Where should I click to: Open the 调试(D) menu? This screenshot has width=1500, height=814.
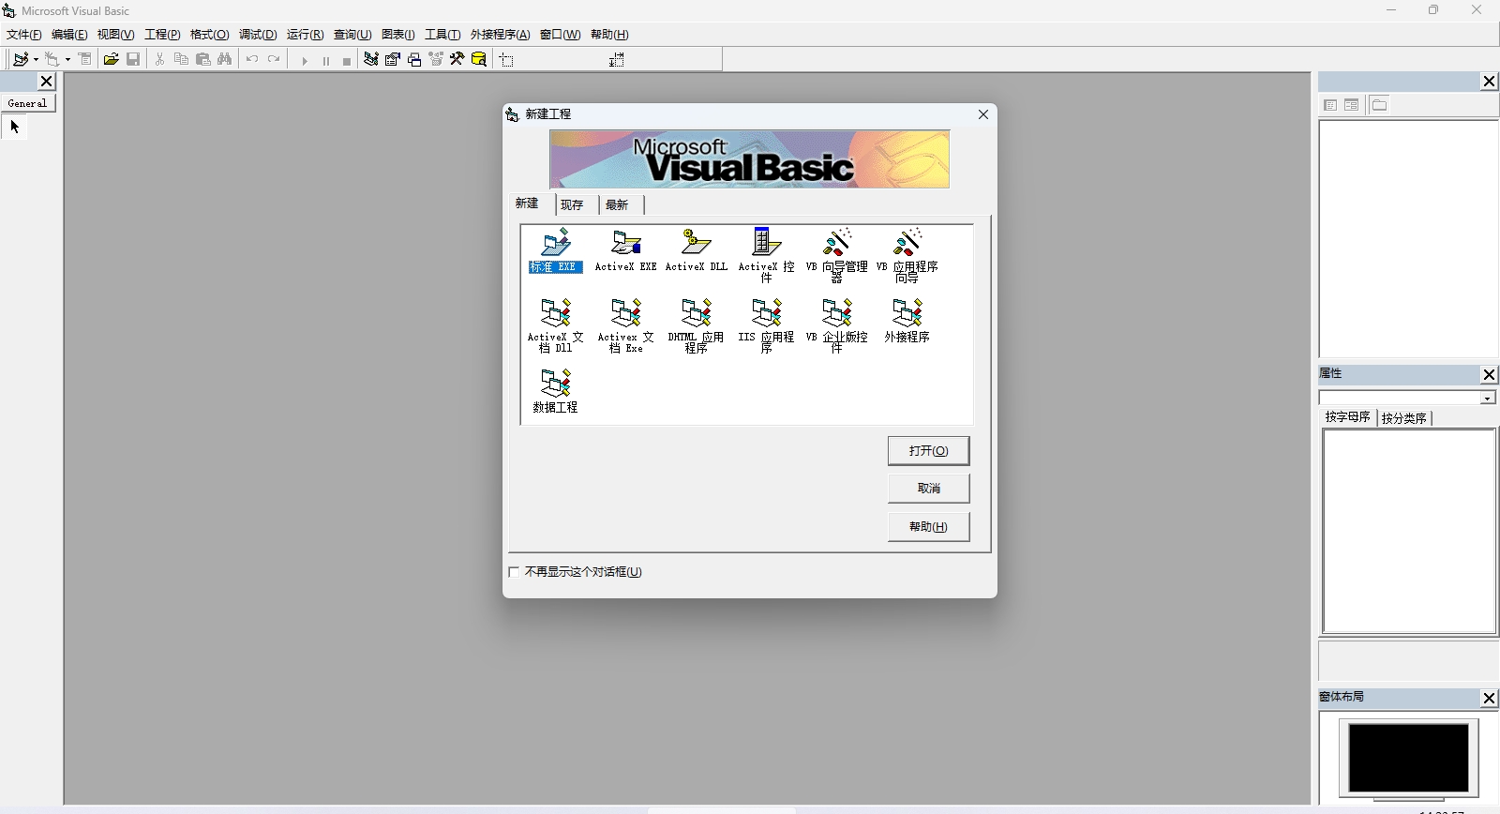click(x=258, y=35)
